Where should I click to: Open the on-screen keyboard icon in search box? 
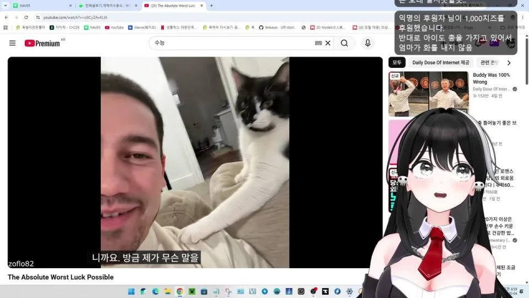coord(318,43)
